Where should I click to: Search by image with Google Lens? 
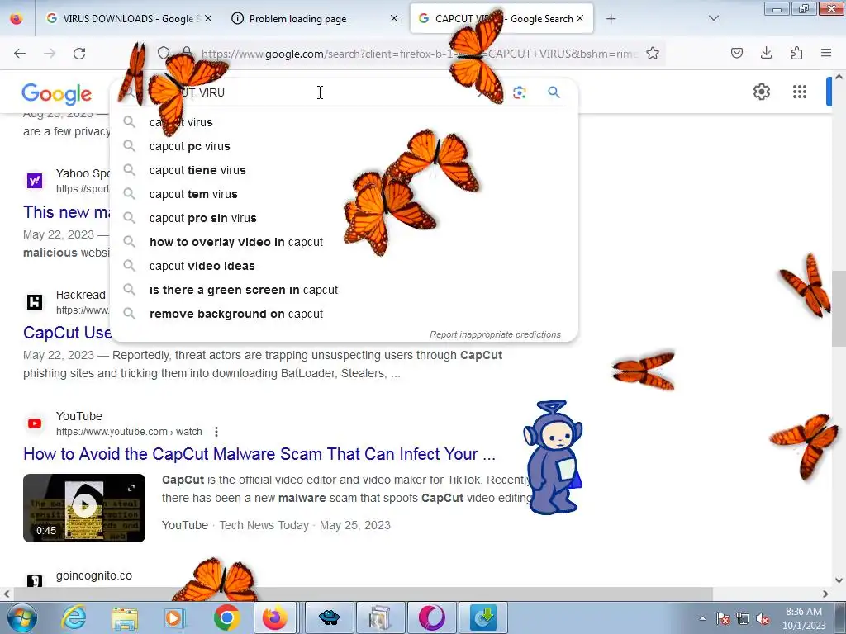click(519, 92)
